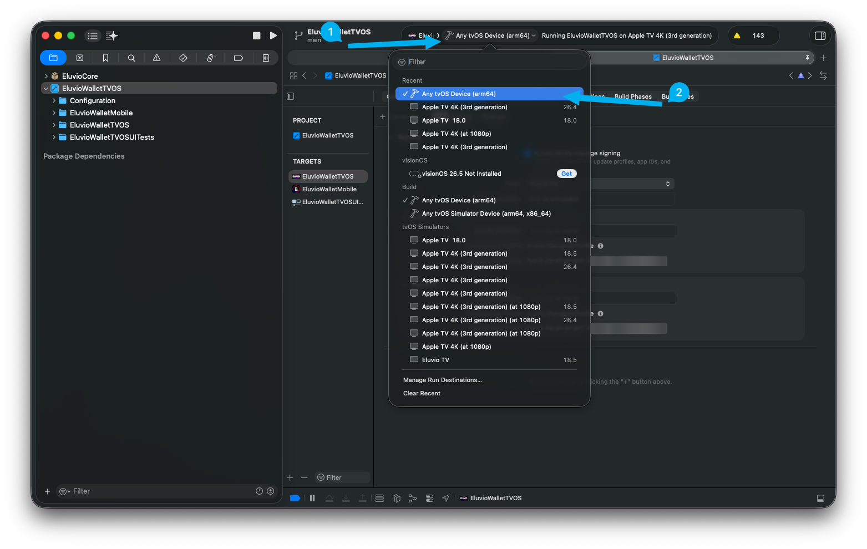
Task: Click the Step Into debug icon
Action: point(346,498)
